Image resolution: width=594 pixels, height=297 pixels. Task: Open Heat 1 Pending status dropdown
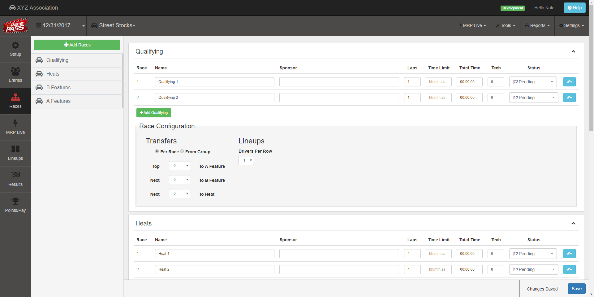point(533,254)
